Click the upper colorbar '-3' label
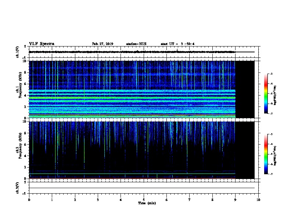291x224 pixels. coord(271,74)
